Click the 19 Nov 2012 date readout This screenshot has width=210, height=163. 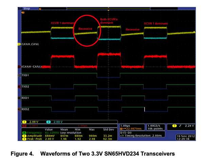[186, 136]
